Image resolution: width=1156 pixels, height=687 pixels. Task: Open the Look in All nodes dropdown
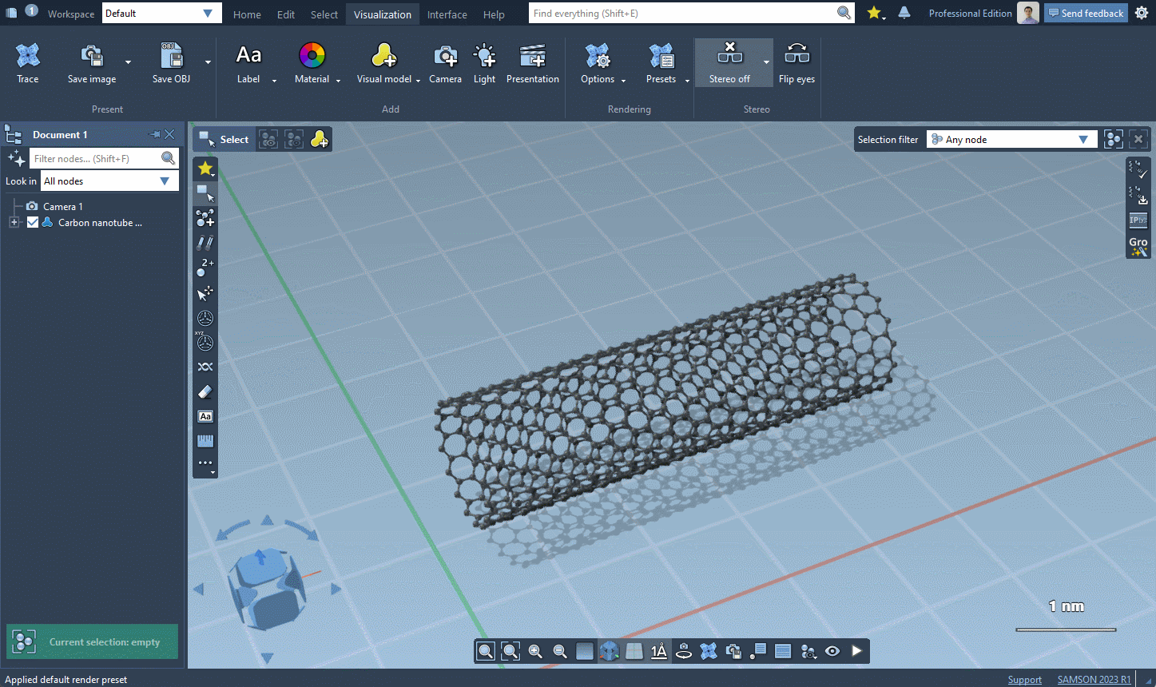point(109,181)
